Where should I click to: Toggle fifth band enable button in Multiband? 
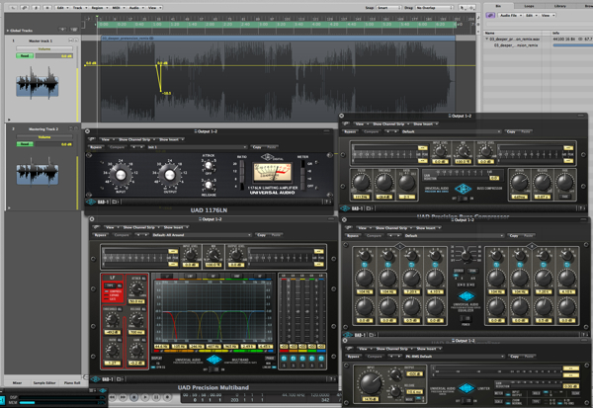321,358
